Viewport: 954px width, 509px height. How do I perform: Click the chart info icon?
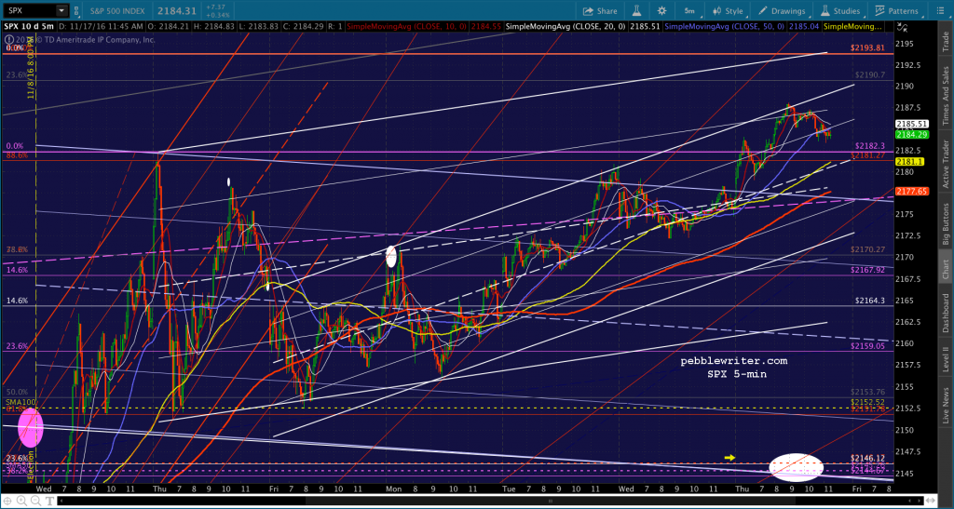(x=8, y=39)
